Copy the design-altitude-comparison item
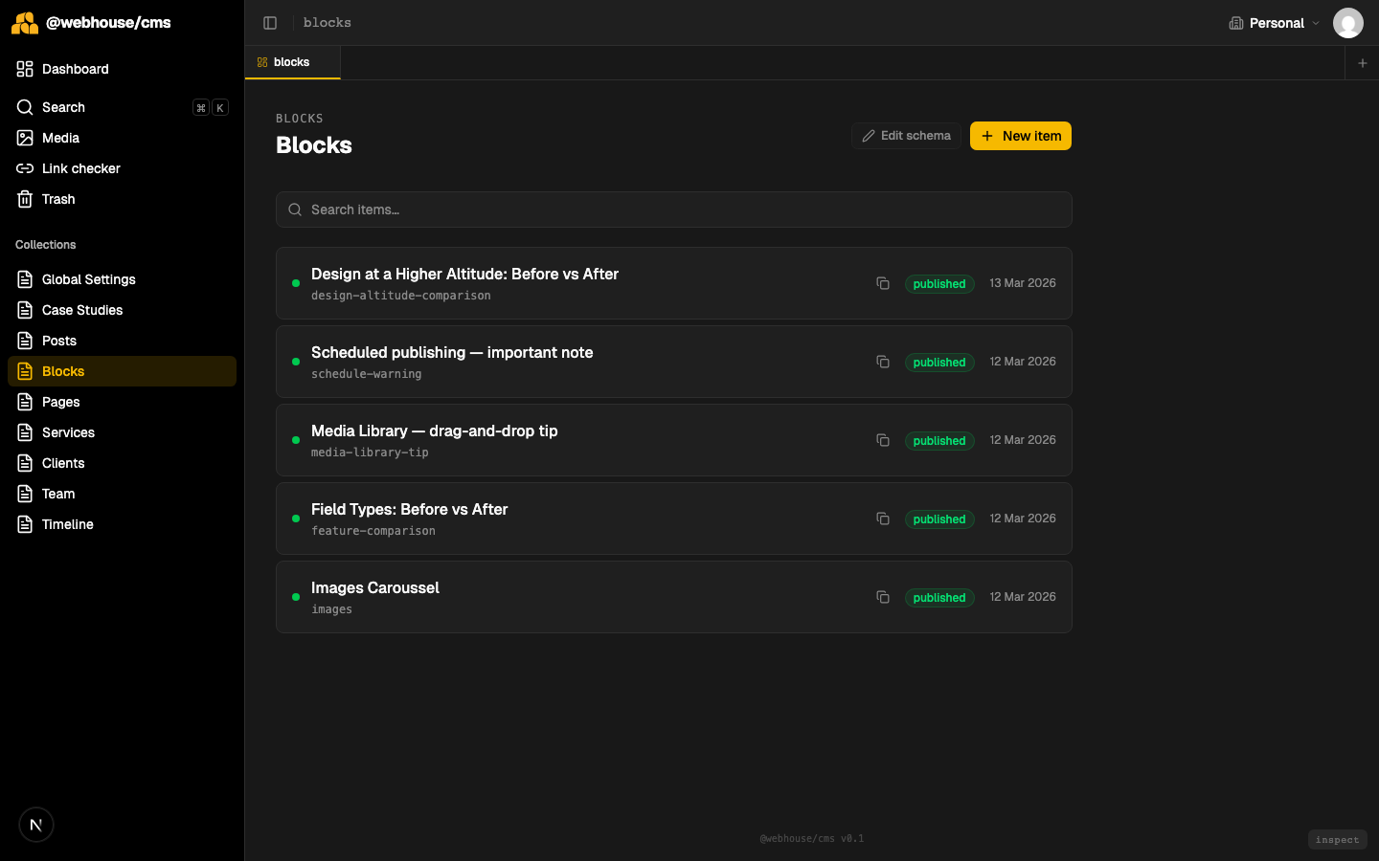 pyautogui.click(x=882, y=283)
